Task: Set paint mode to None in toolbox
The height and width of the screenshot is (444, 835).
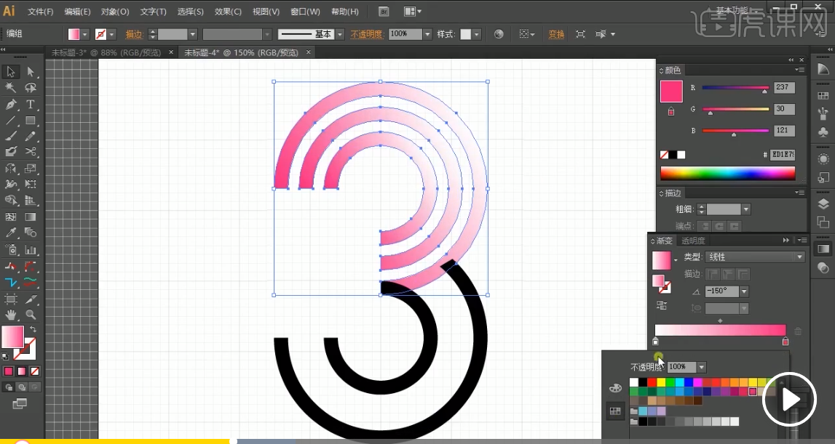Action: 34,371
